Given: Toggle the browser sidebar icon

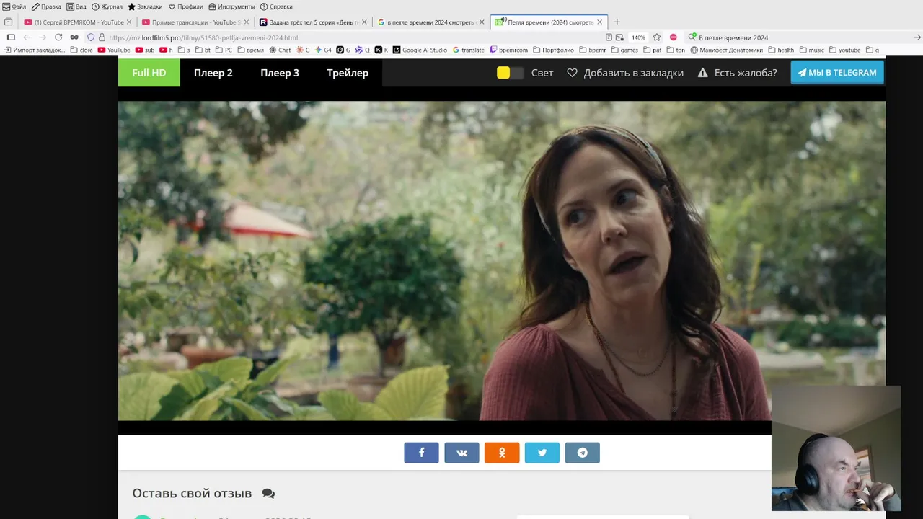Looking at the screenshot, I should pos(11,37).
